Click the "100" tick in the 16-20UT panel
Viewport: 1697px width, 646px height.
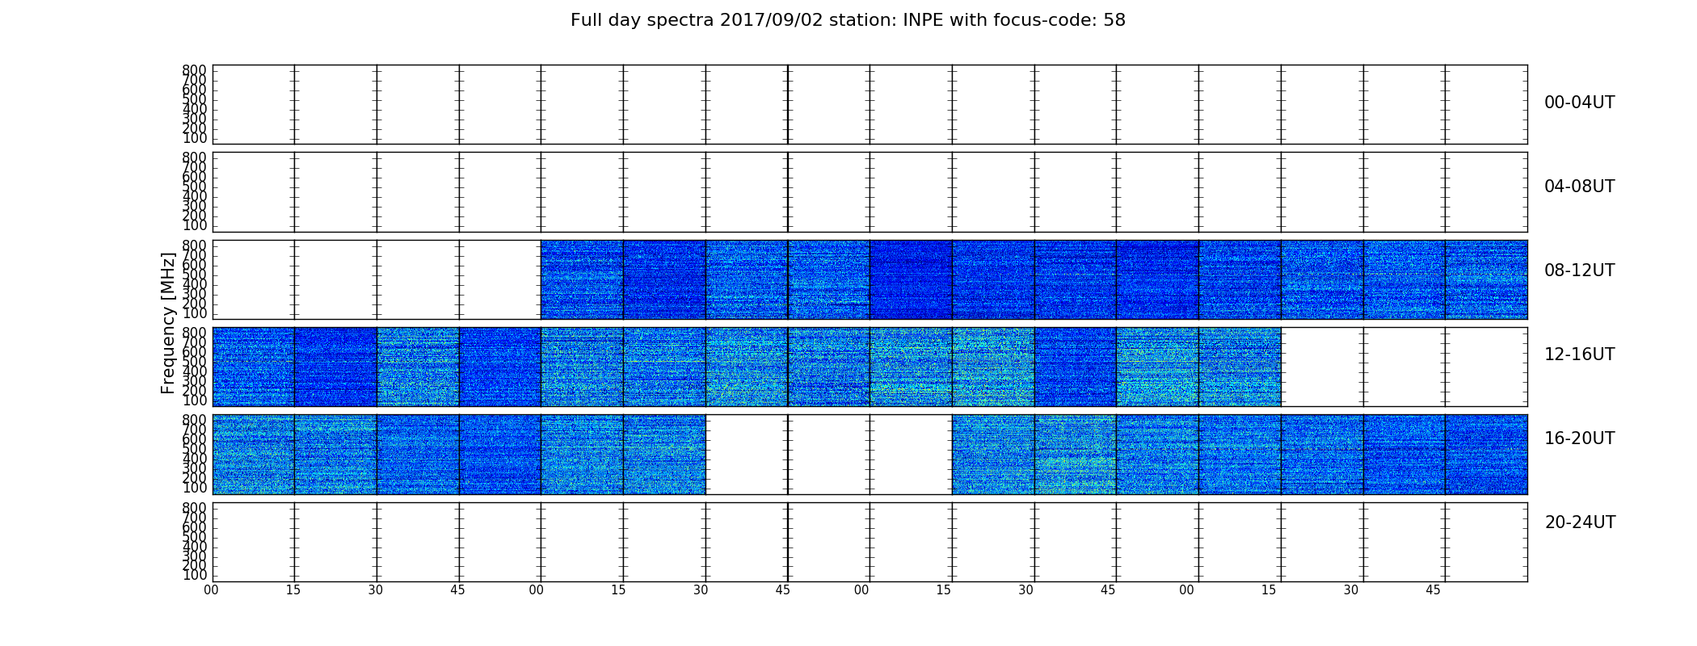pyautogui.click(x=195, y=488)
